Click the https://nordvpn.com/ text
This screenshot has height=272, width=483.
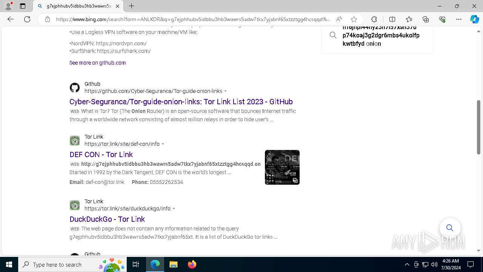121,43
